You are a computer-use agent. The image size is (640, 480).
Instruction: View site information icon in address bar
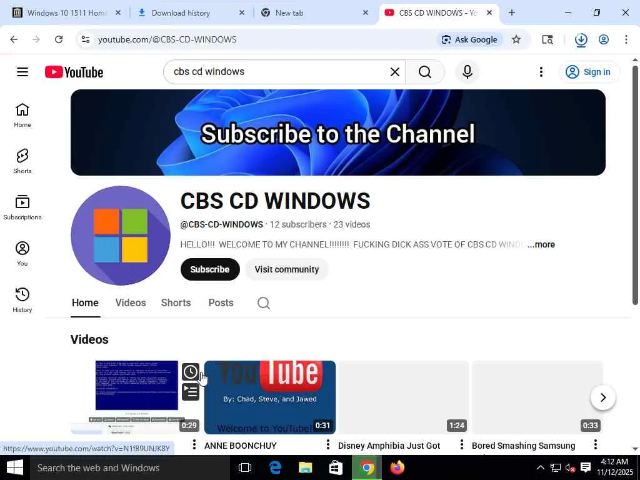click(85, 39)
